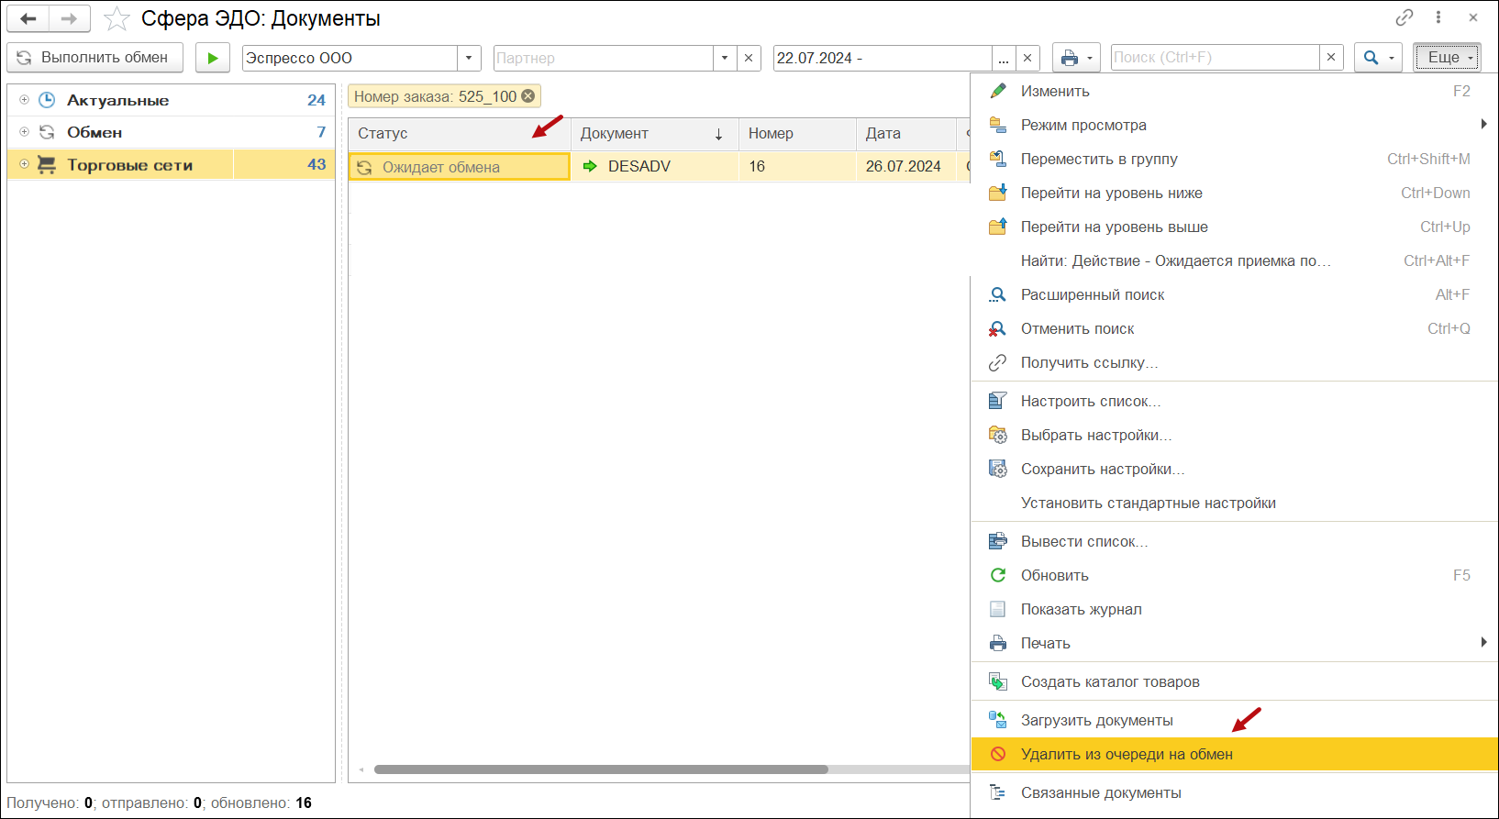Choose Установить стандартные настройки
This screenshot has width=1499, height=819.
(1234, 503)
